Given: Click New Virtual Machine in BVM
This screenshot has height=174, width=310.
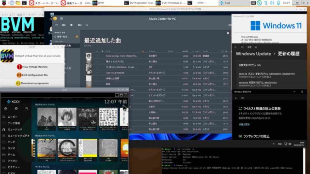Looking at the screenshot, I should [x=32, y=67].
